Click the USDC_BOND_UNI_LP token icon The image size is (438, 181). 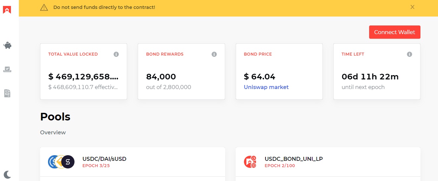[250, 162]
